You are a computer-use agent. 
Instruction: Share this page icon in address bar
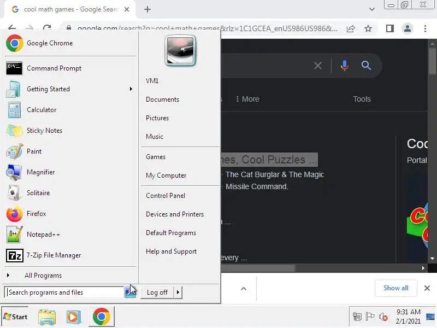351,28
